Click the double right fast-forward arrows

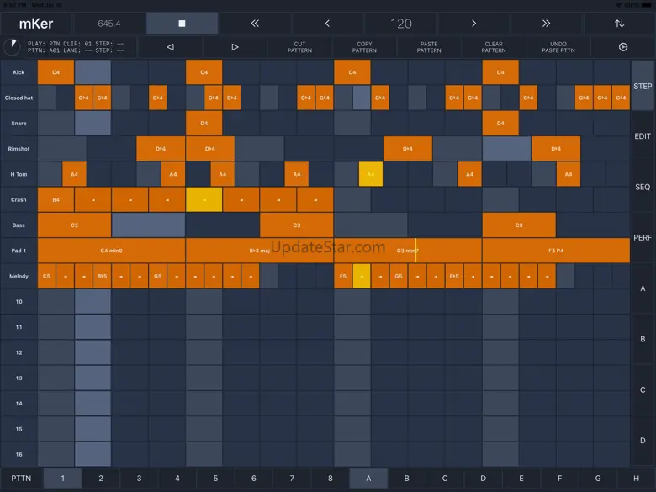[x=546, y=24]
